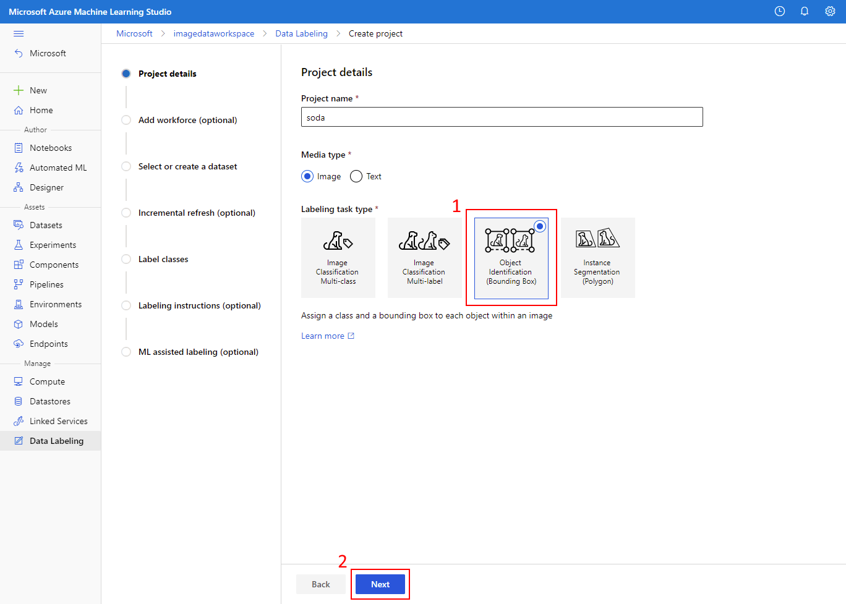Open Data Labeling breadcrumb link
The image size is (846, 604).
pyautogui.click(x=302, y=33)
